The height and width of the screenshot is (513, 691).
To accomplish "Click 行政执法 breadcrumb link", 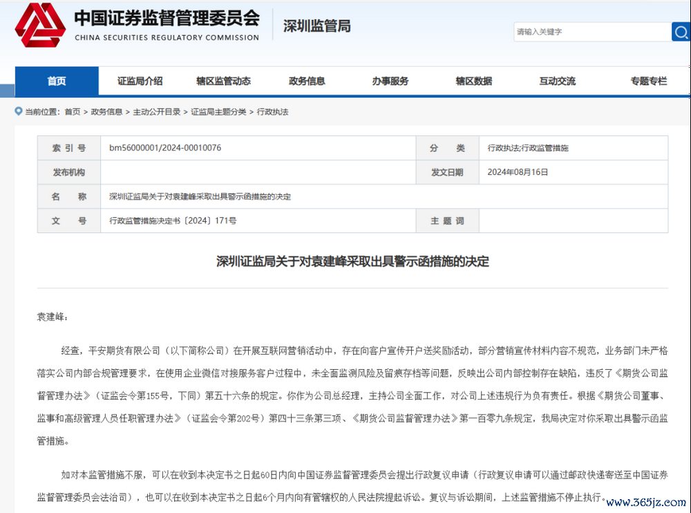I will coord(273,111).
